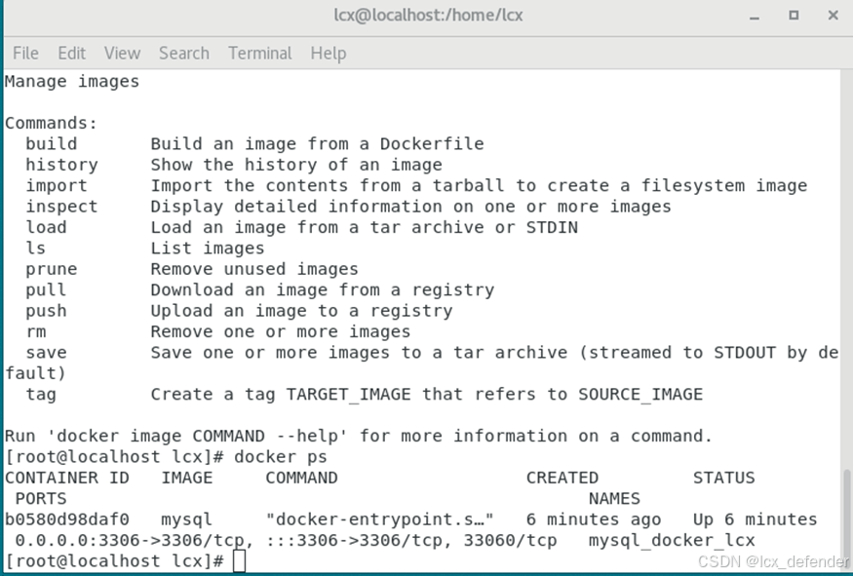Click the 'prune' command entry

(51, 270)
